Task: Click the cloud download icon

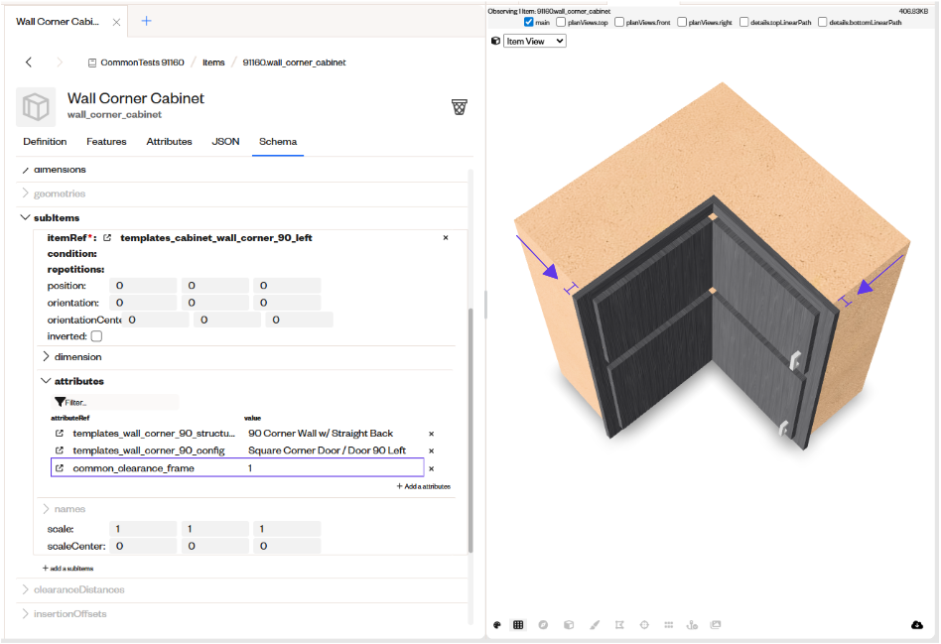Action: coord(917,625)
